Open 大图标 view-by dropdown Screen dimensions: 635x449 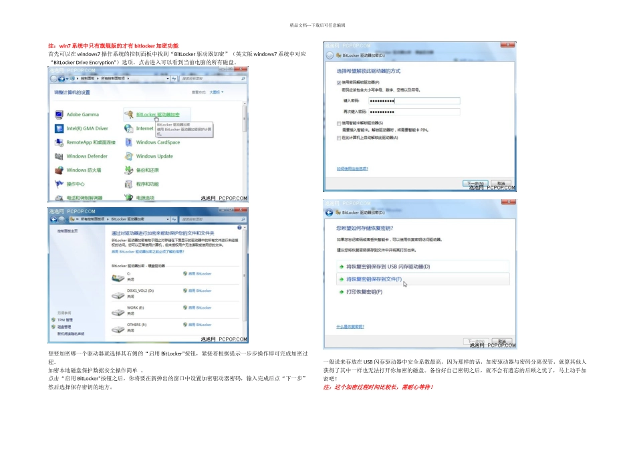point(217,92)
